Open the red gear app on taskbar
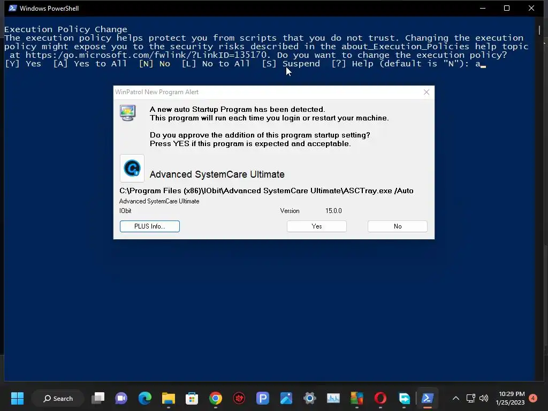 click(x=239, y=398)
